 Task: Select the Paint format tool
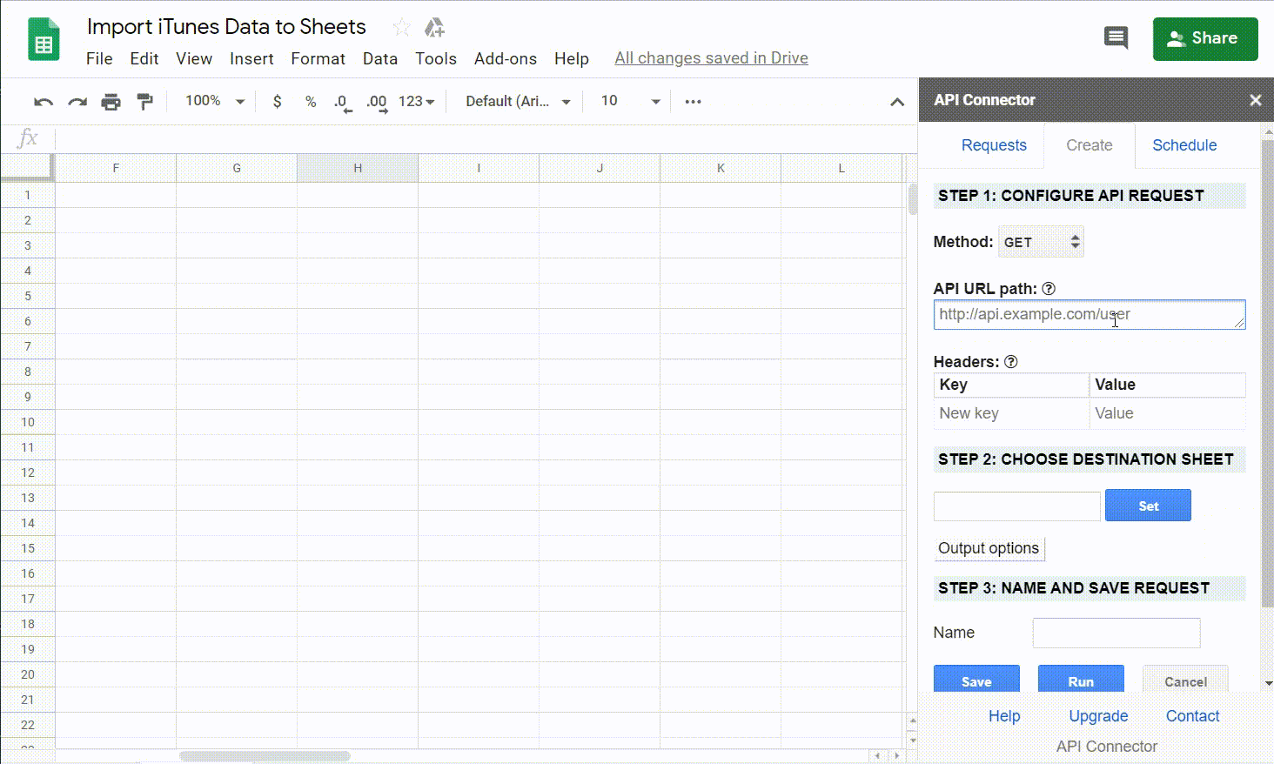tap(144, 101)
